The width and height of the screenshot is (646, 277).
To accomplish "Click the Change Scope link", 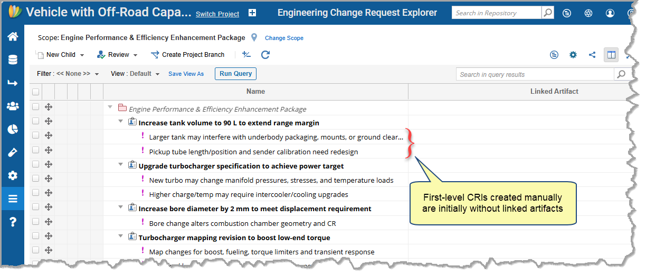I will [284, 38].
